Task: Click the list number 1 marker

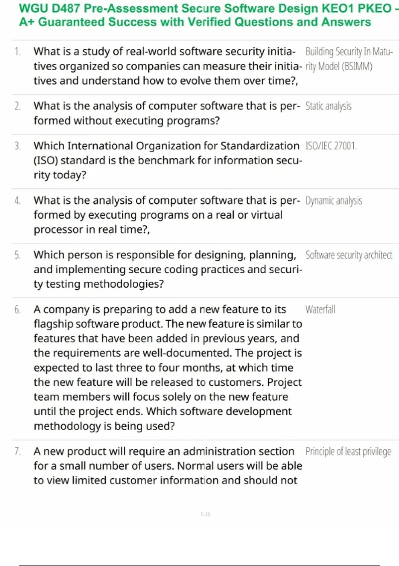Action: 18,52
